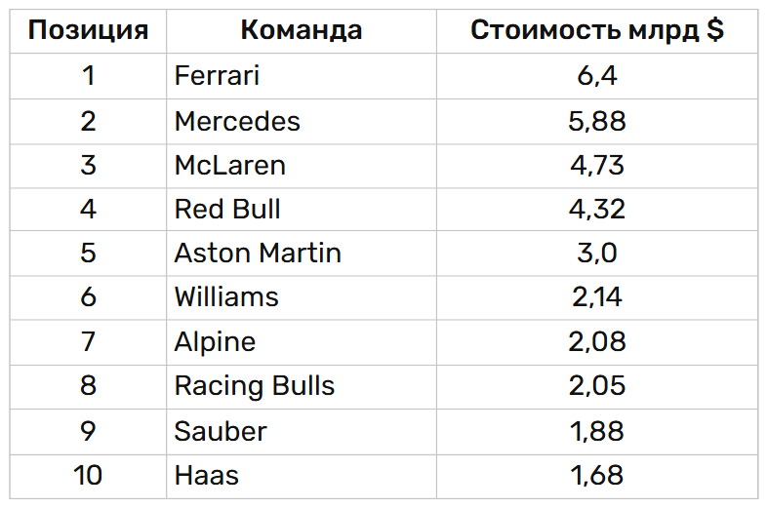Select the Ferrari team cell
This screenshot has width=768, height=509.
click(x=217, y=76)
